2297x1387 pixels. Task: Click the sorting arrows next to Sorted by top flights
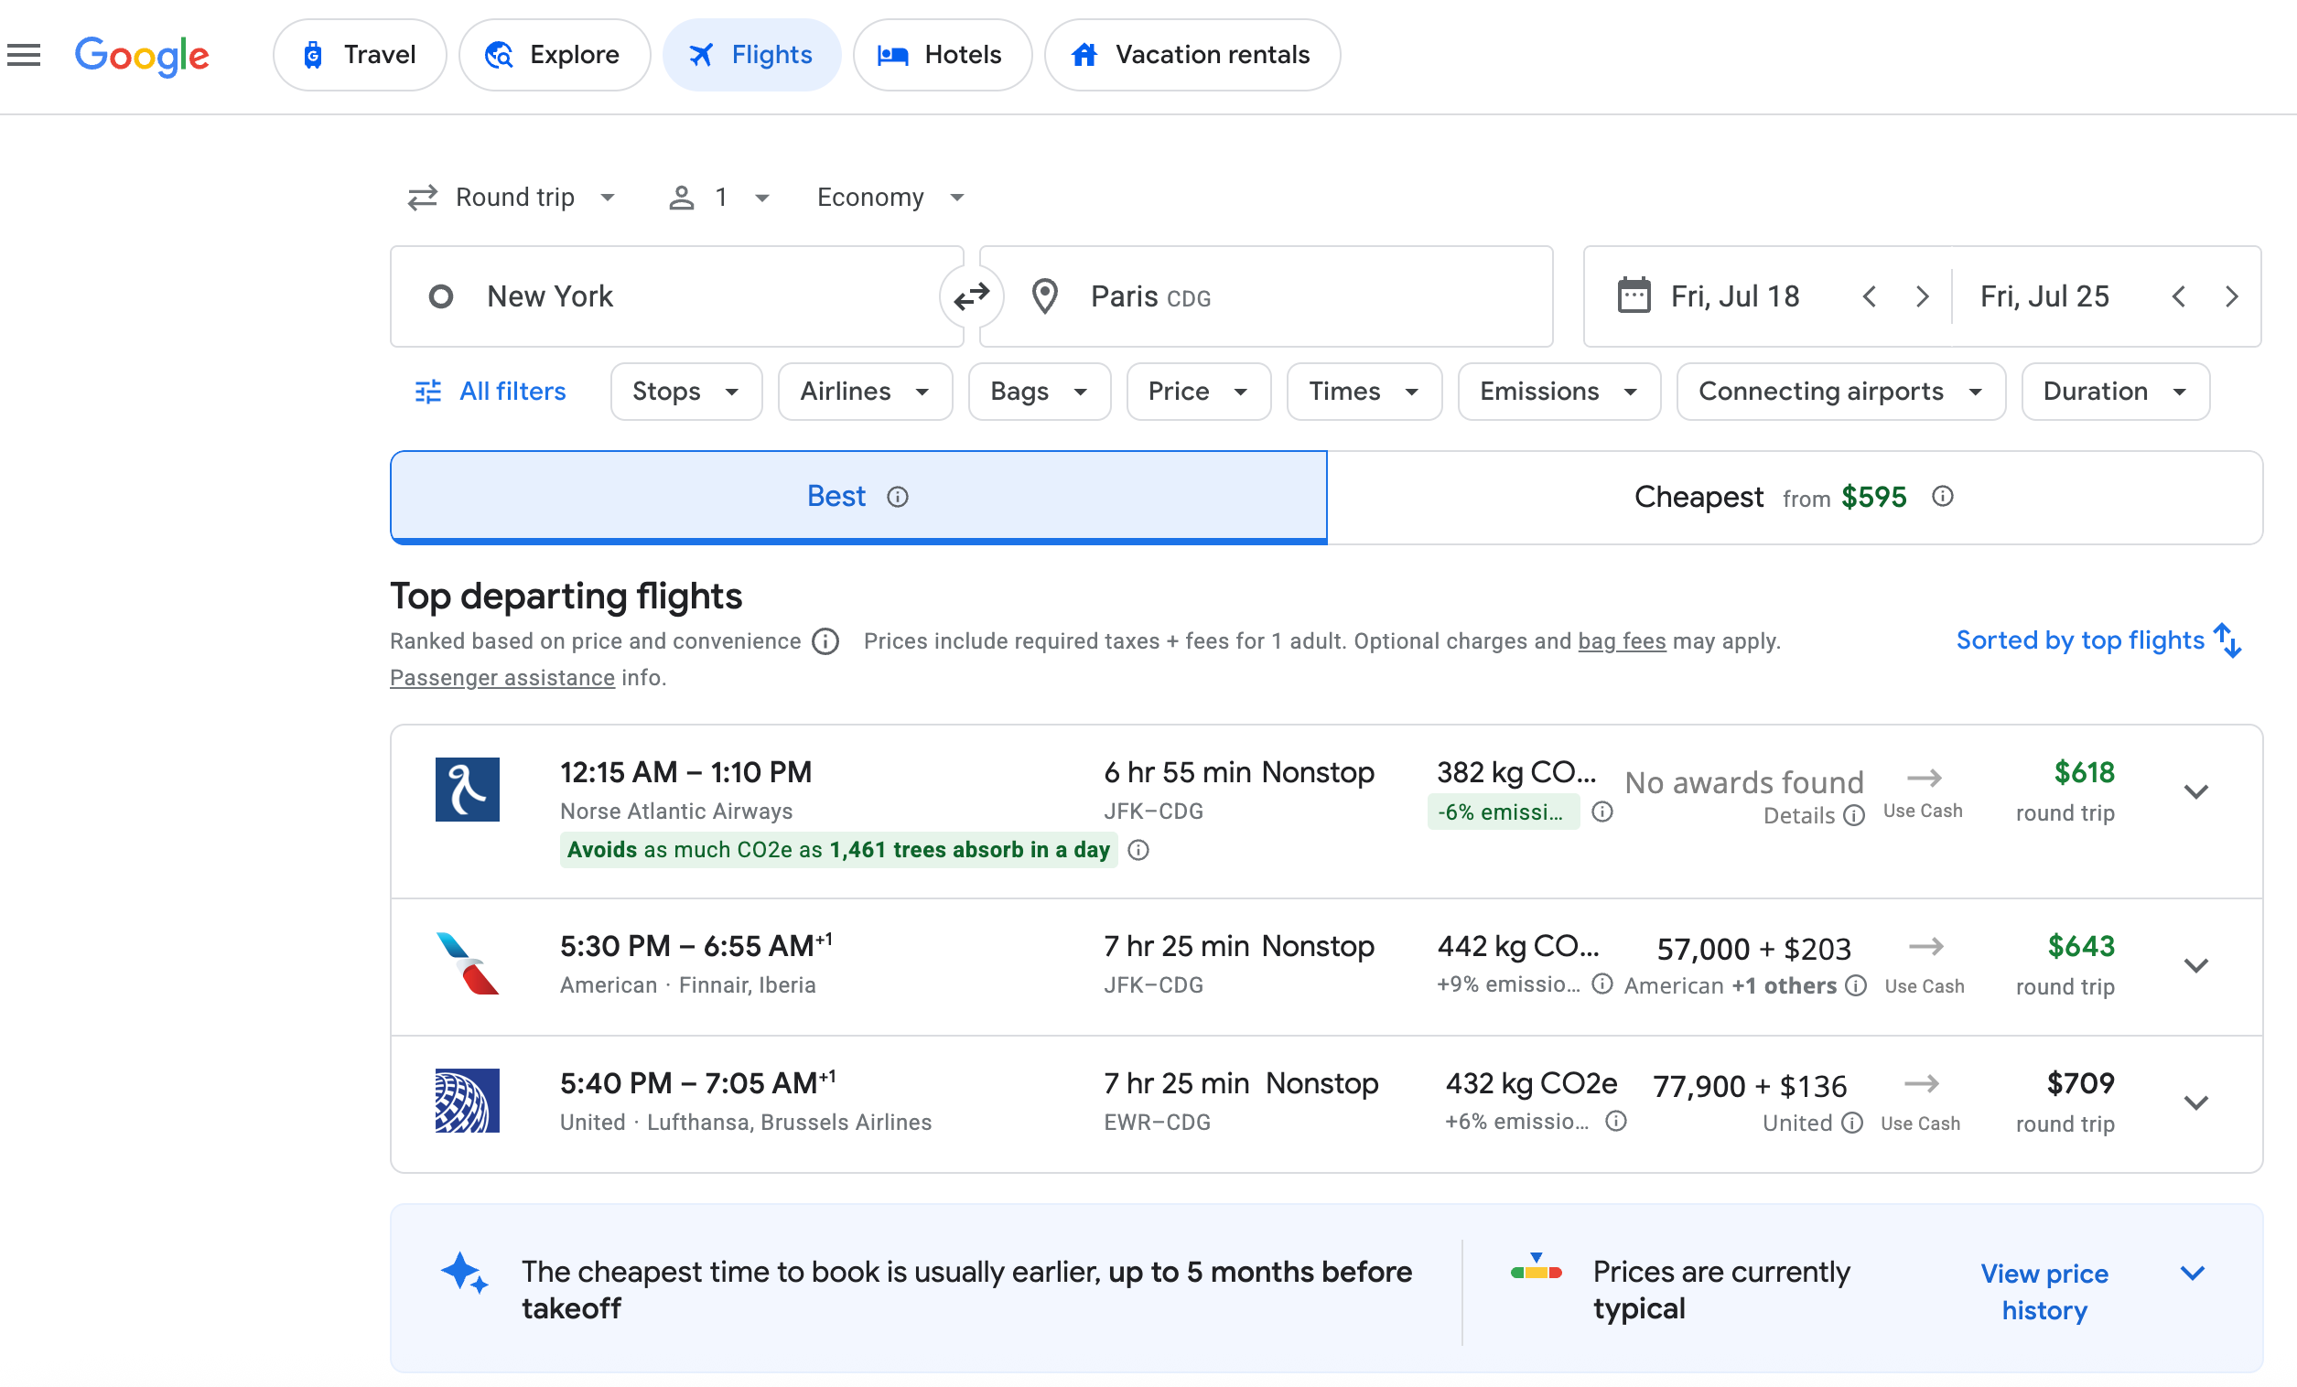(x=2229, y=640)
